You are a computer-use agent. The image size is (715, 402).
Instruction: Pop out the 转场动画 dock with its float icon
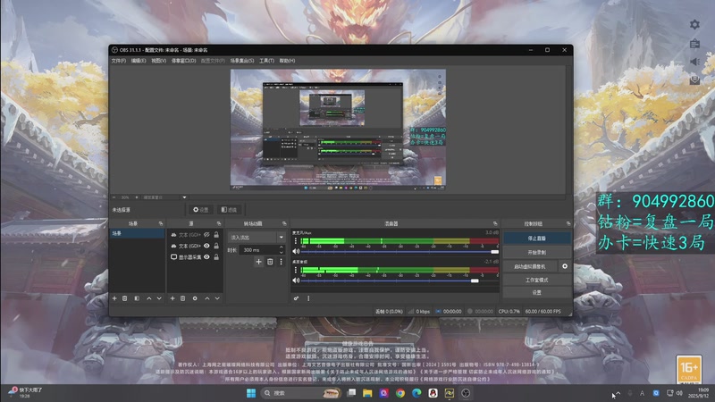tap(284, 223)
